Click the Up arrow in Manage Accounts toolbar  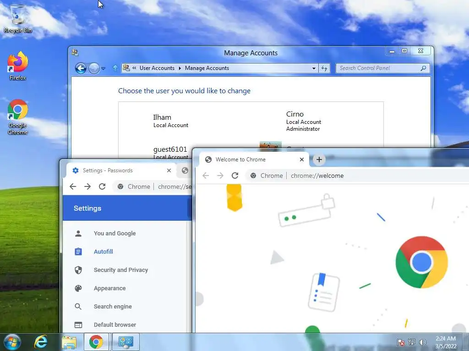point(115,69)
